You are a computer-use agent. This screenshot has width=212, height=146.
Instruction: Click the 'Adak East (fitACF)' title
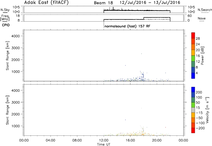pos(46,2)
